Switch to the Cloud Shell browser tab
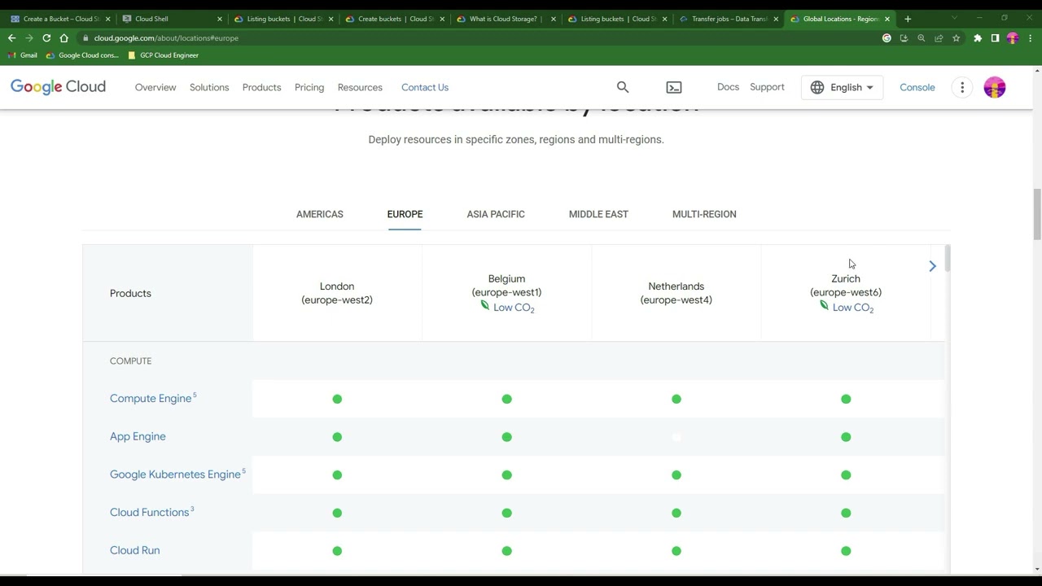The width and height of the screenshot is (1042, 586). click(x=169, y=19)
